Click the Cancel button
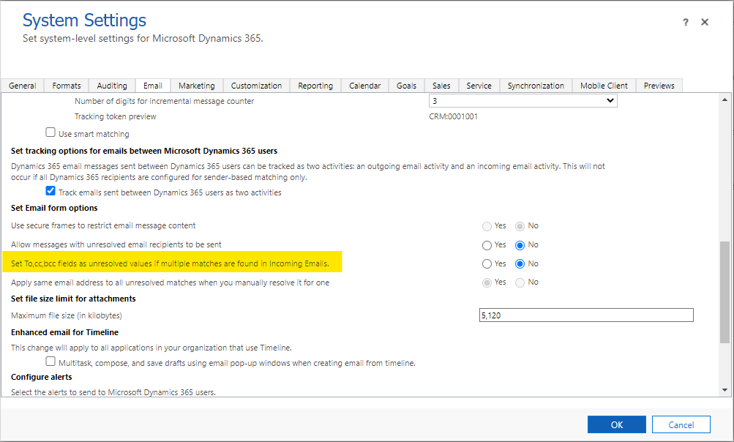 tap(681, 424)
